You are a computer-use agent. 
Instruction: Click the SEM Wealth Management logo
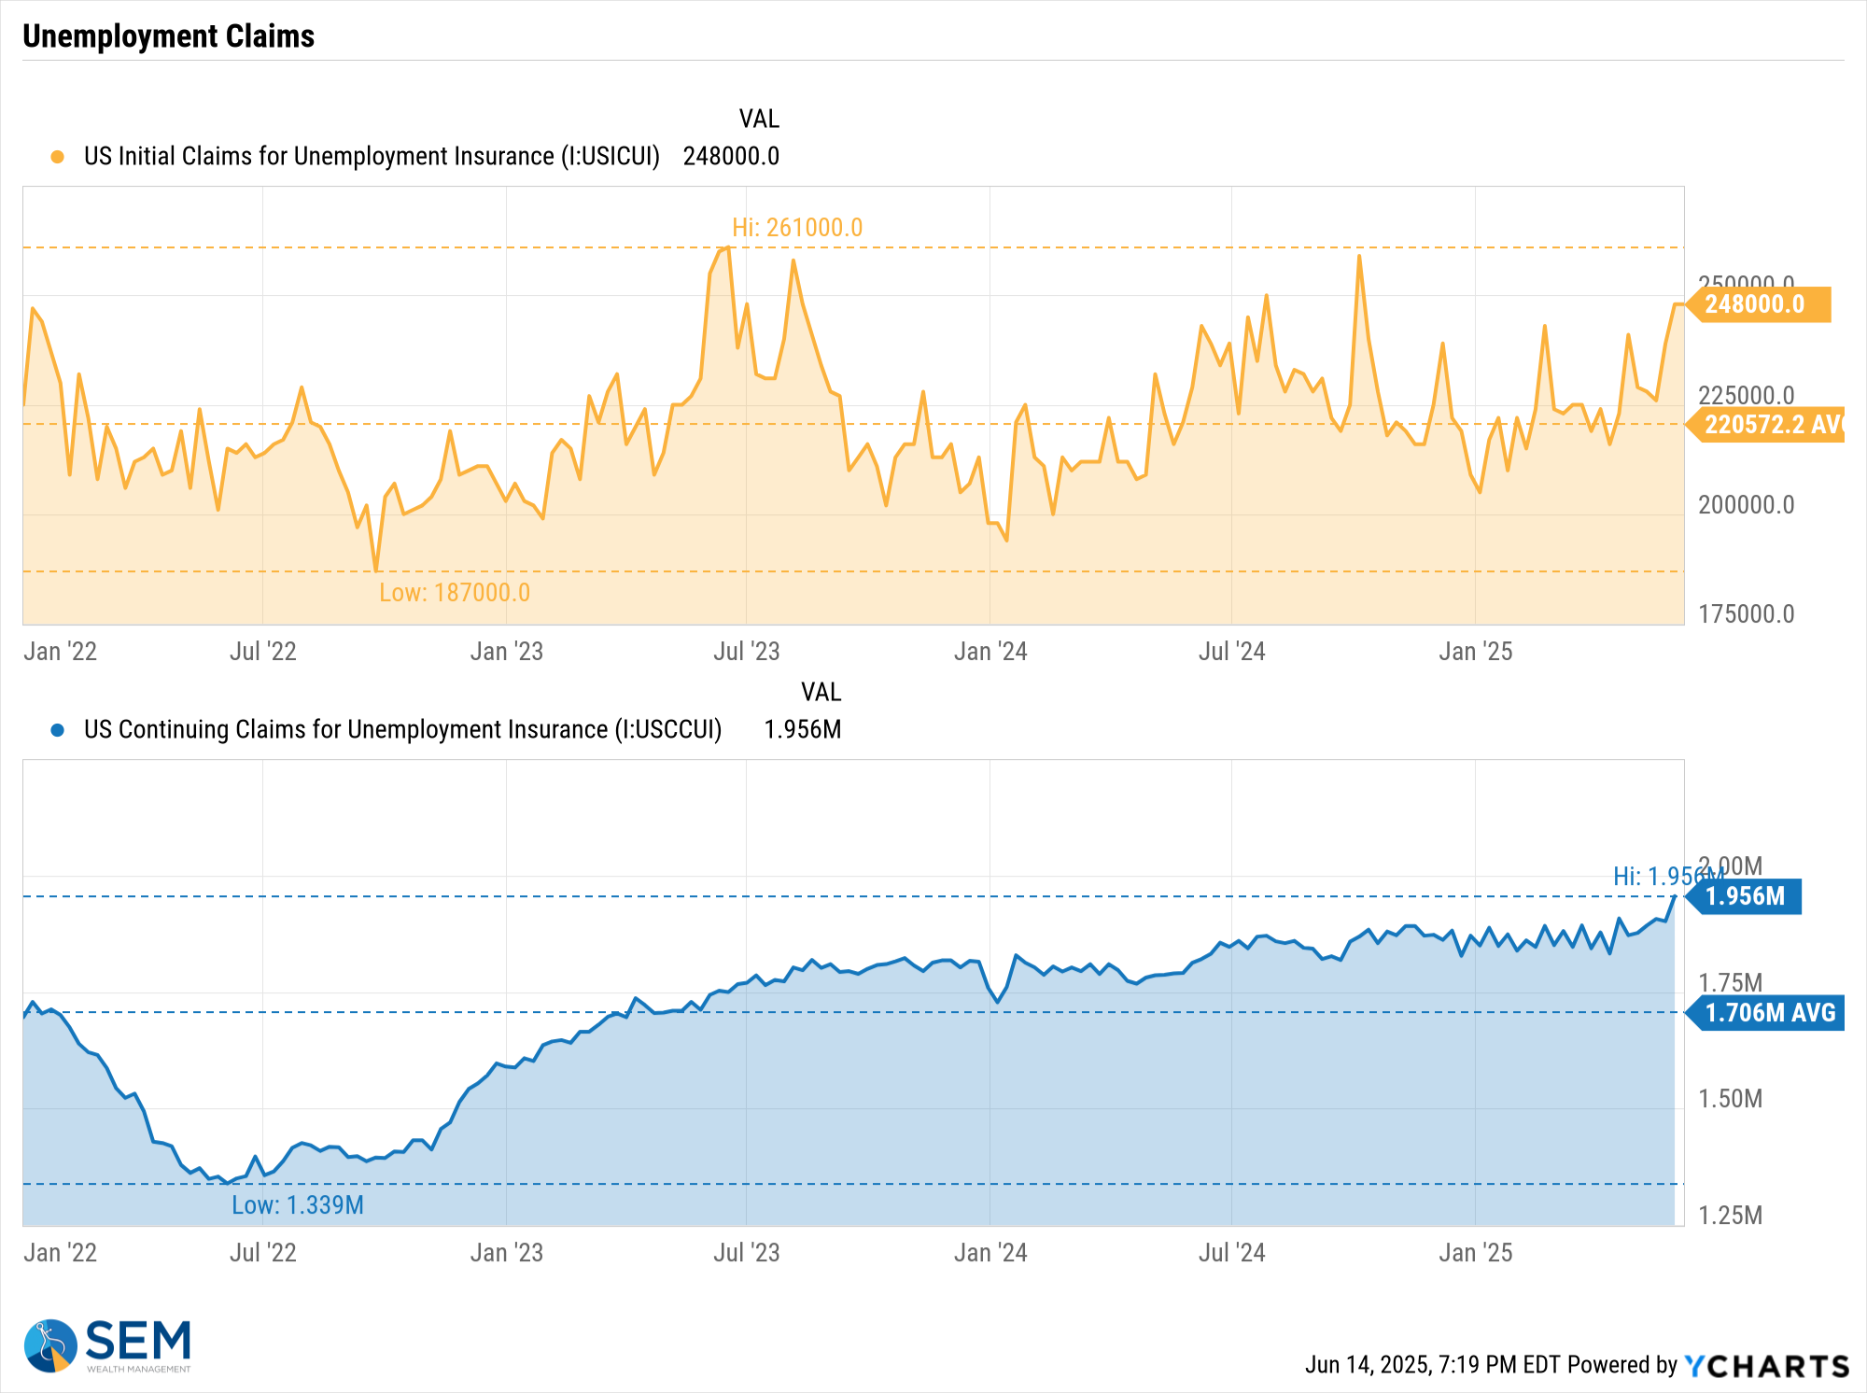(107, 1345)
